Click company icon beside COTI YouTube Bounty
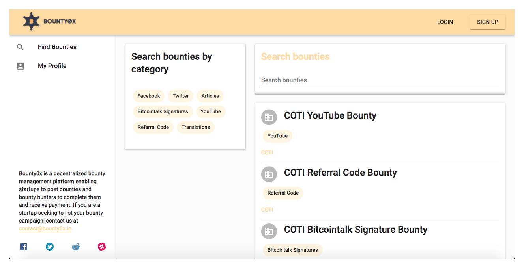This screenshot has height=271, width=524. pyautogui.click(x=269, y=117)
